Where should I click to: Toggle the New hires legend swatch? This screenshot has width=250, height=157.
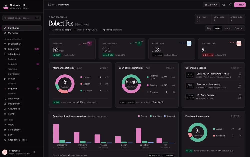(151, 116)
